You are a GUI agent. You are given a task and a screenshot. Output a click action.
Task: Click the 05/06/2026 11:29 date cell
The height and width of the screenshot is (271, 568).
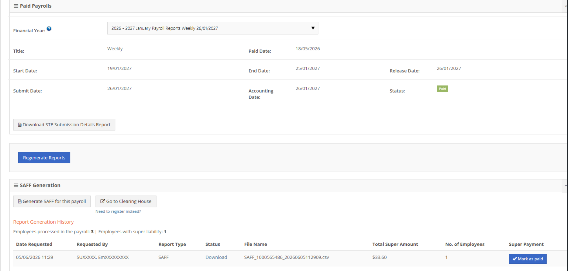point(35,257)
